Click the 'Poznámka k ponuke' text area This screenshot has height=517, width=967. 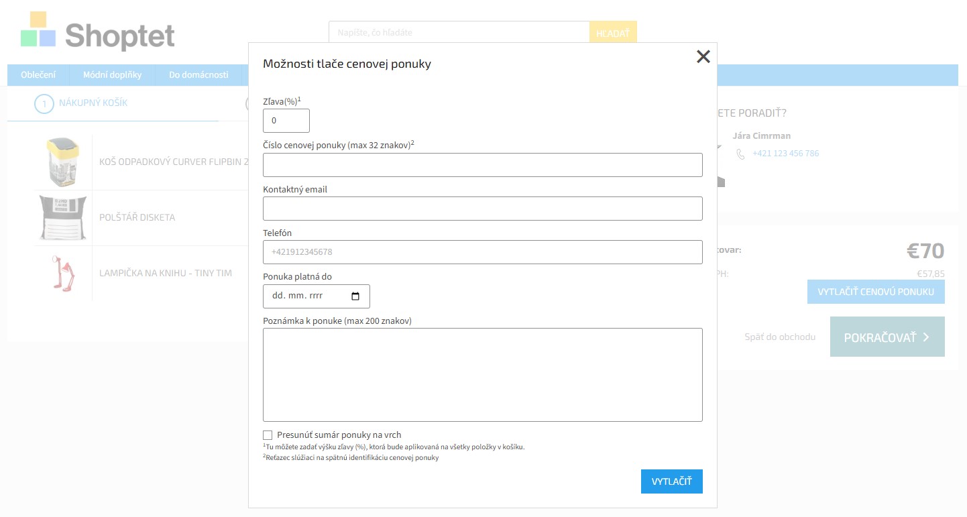click(x=482, y=374)
